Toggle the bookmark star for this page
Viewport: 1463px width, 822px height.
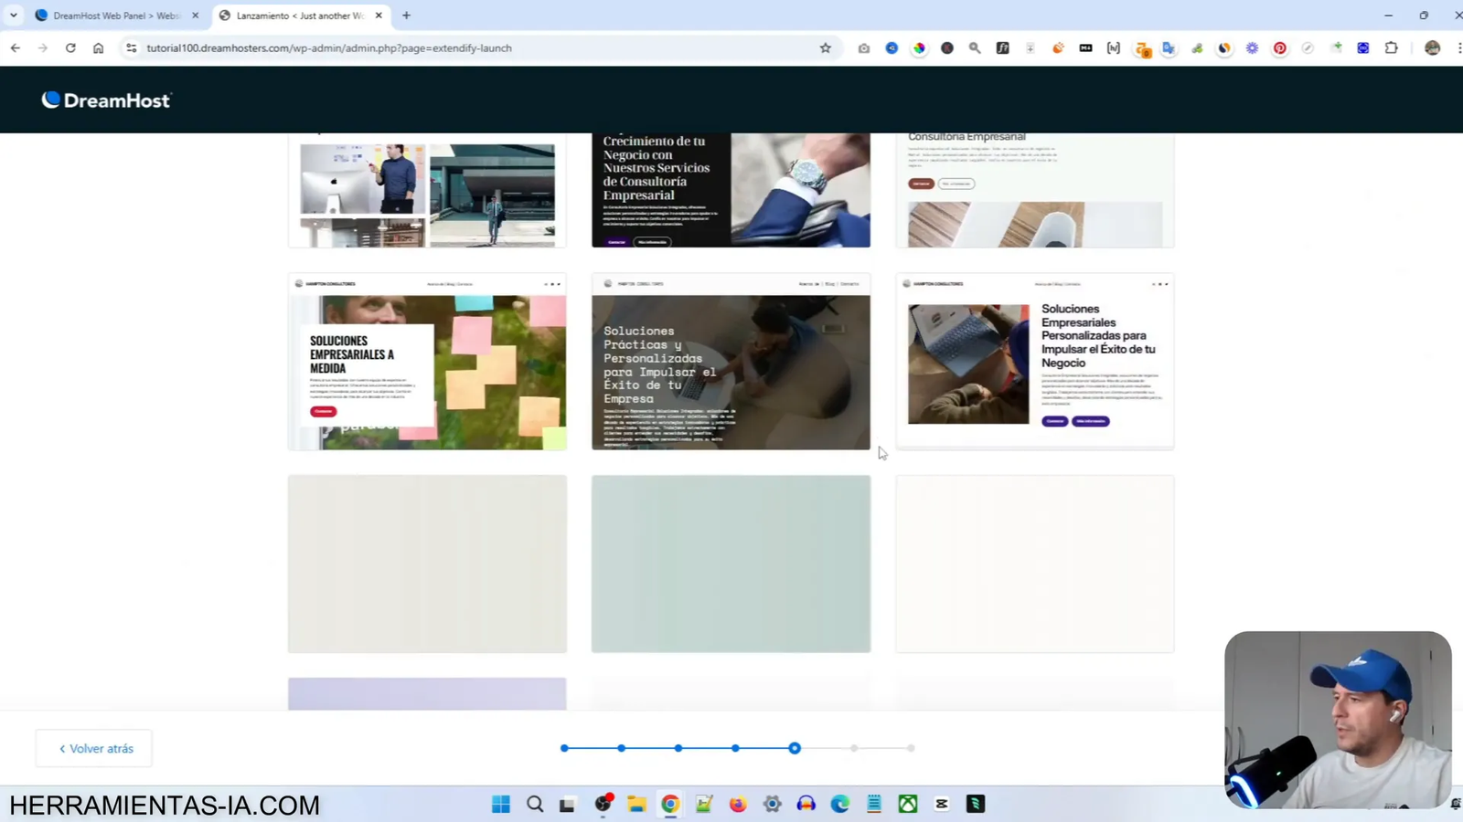825,47
